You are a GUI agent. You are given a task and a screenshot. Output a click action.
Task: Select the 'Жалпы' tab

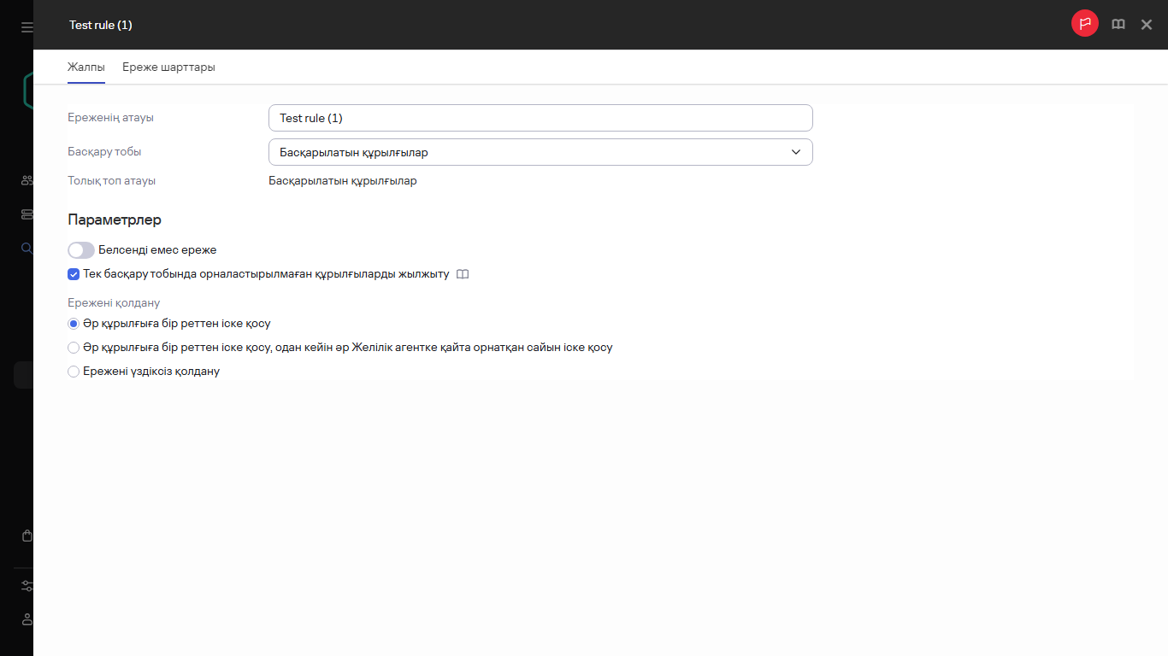click(86, 67)
